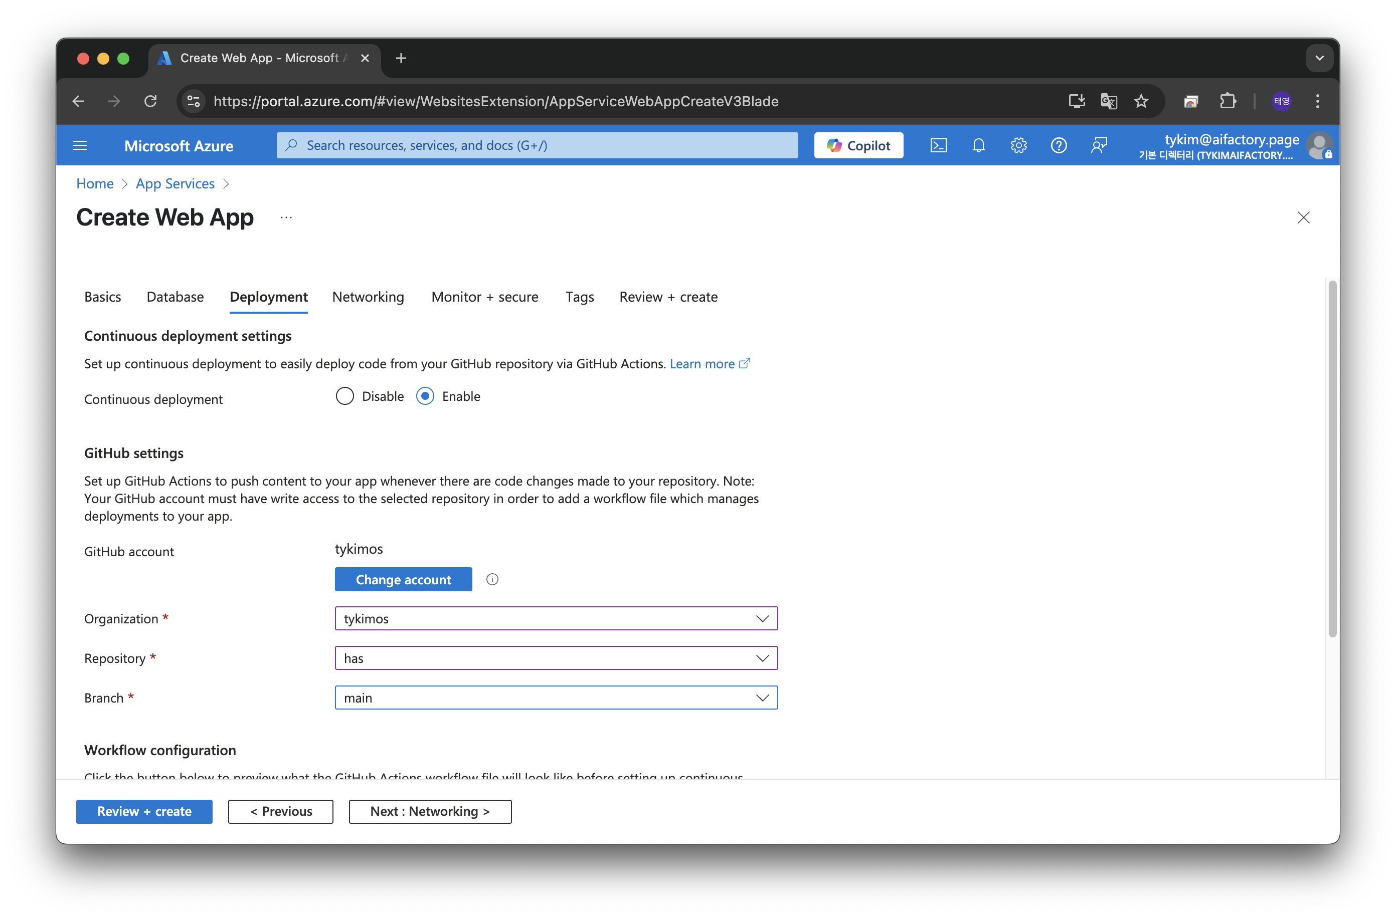
Task: Click the help question mark icon
Action: tap(1058, 145)
